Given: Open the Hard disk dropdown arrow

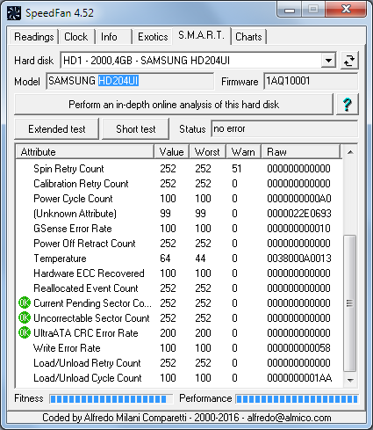Looking at the screenshot, I should (x=328, y=61).
